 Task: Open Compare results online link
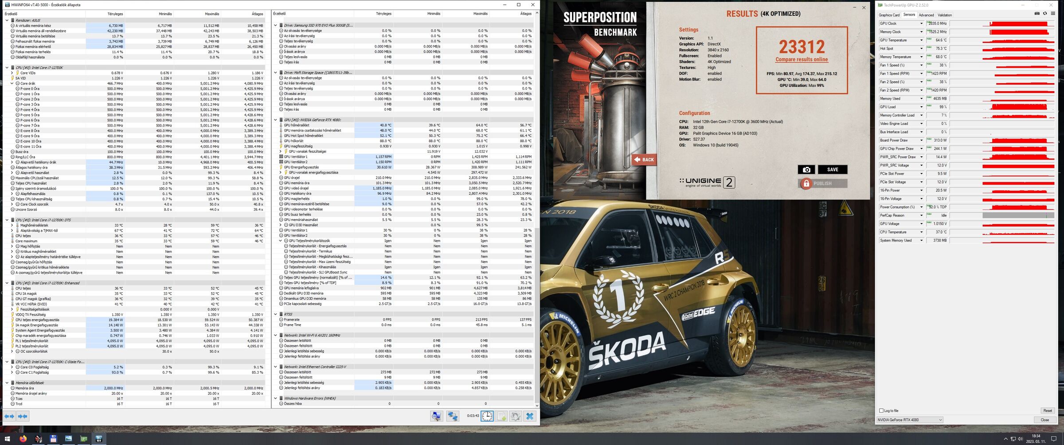[802, 59]
